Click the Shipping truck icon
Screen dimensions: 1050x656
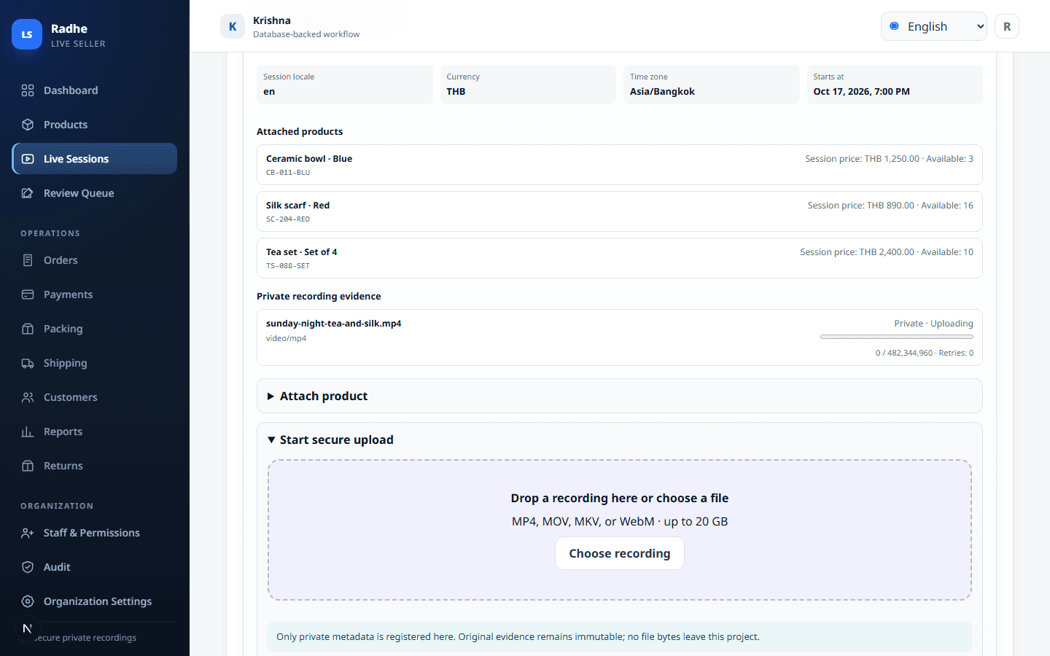(28, 363)
